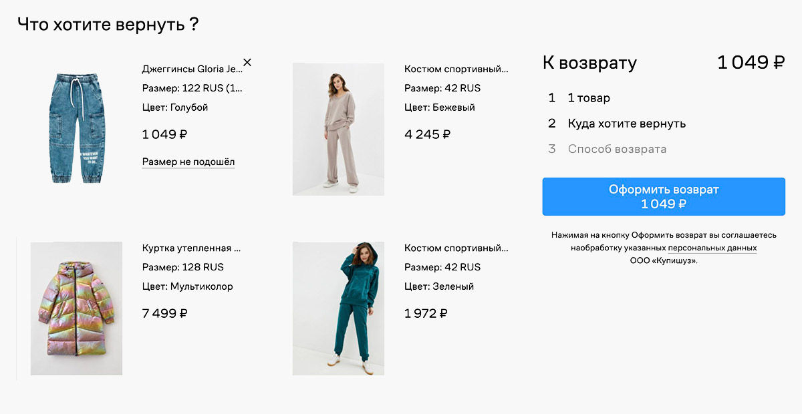Open step Способ возврата
Image resolution: width=802 pixels, height=414 pixels.
(616, 149)
